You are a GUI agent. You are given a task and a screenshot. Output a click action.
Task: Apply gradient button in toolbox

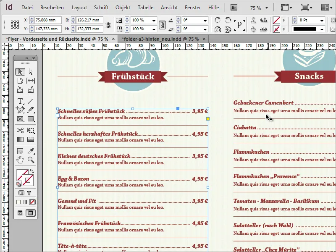pyautogui.click(x=25, y=202)
